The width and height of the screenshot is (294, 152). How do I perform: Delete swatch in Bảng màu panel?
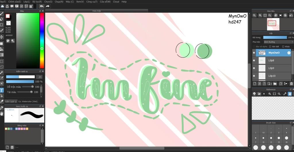tap(12, 147)
